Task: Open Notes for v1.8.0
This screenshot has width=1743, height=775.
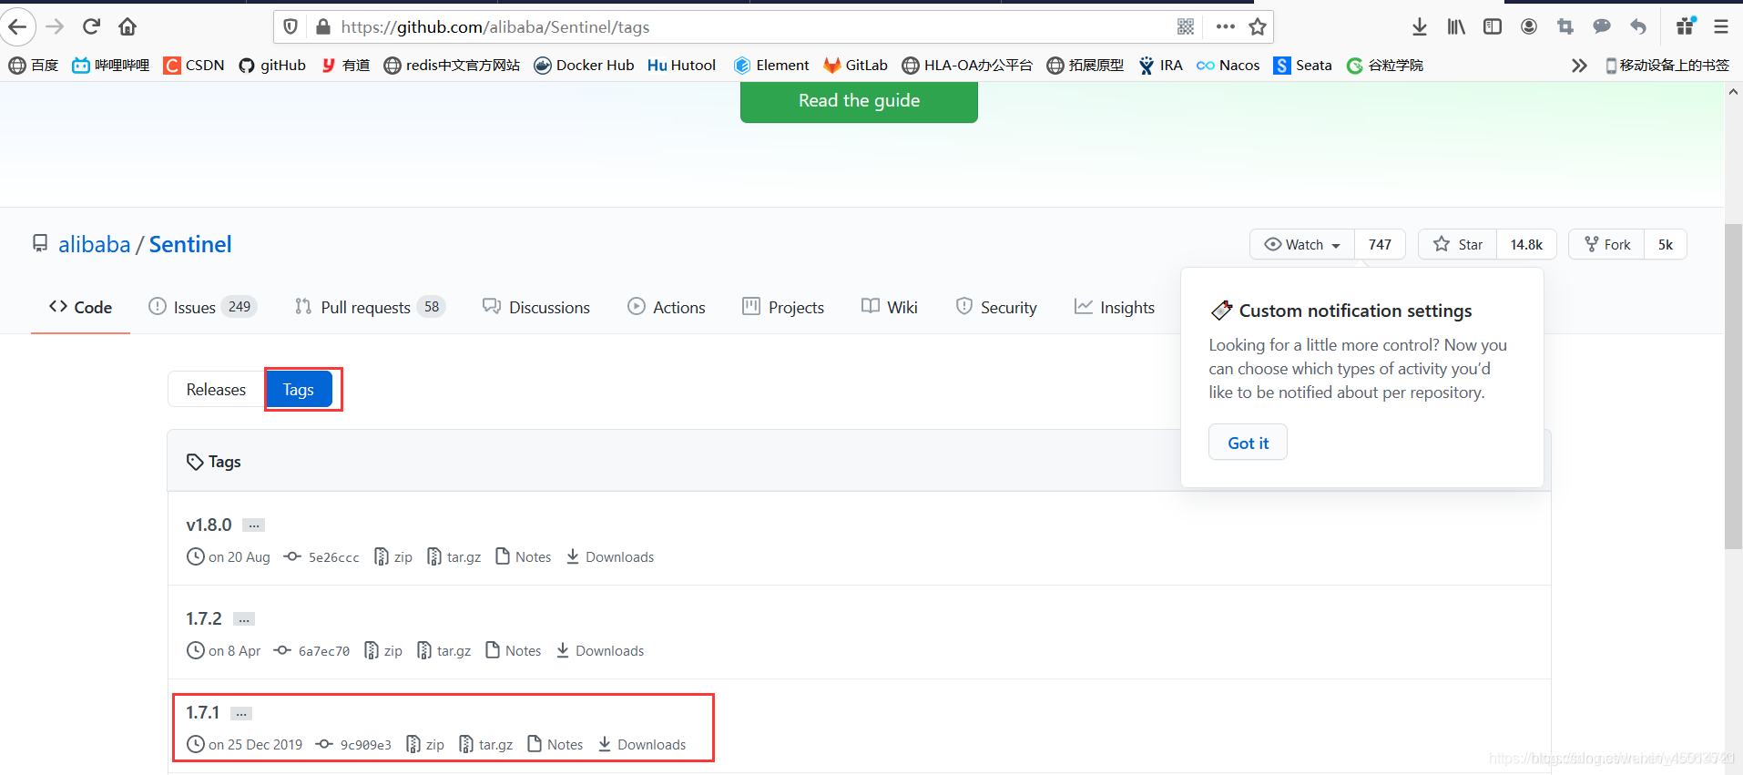Action: pos(524,557)
